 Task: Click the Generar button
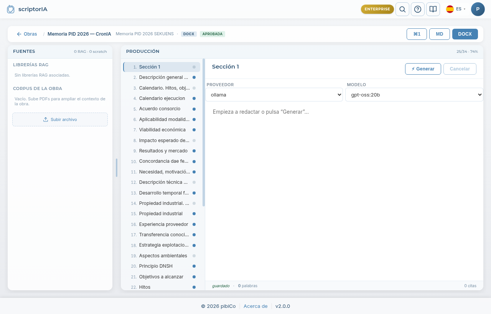click(x=423, y=69)
